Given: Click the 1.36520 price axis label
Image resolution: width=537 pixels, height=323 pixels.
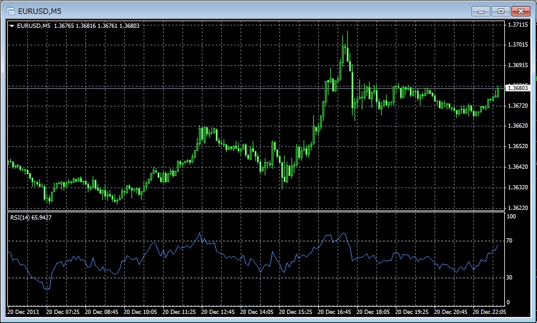Looking at the screenshot, I should pyautogui.click(x=518, y=146).
